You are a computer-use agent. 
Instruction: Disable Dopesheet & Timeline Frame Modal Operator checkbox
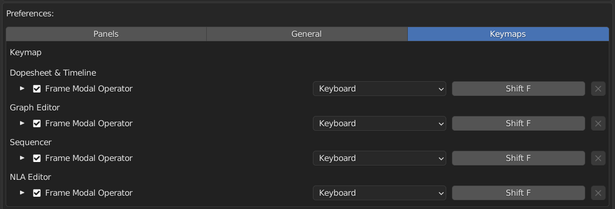(x=37, y=89)
